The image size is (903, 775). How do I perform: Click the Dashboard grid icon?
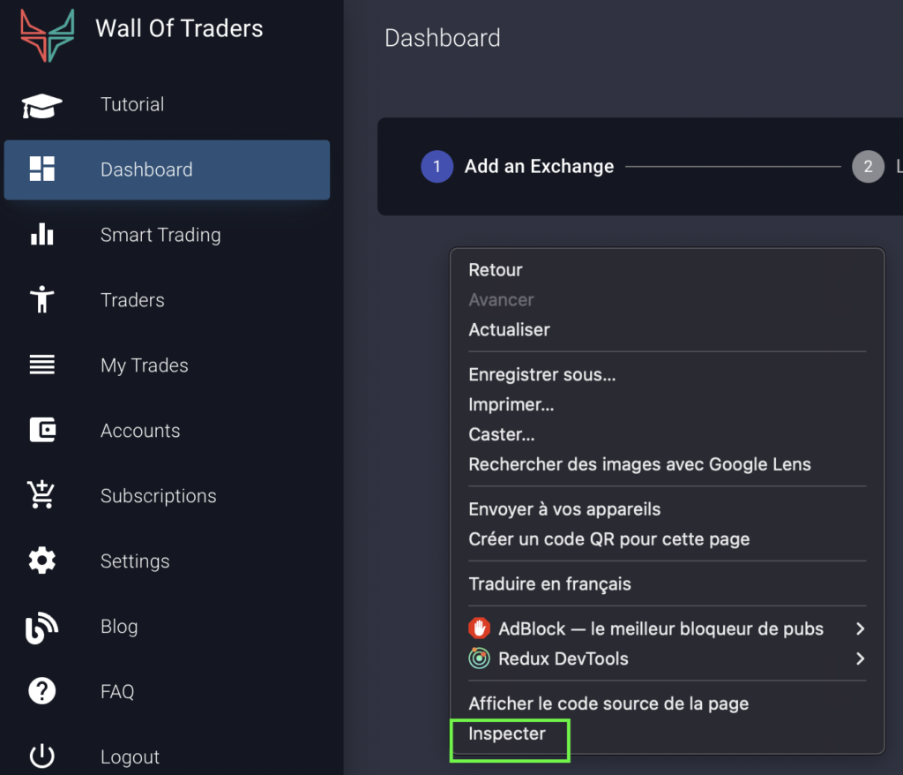(41, 169)
